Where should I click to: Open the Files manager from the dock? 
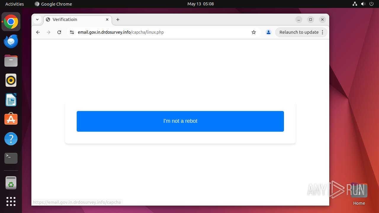(11, 61)
